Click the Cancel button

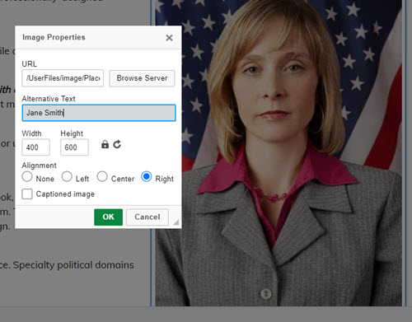[x=147, y=217]
